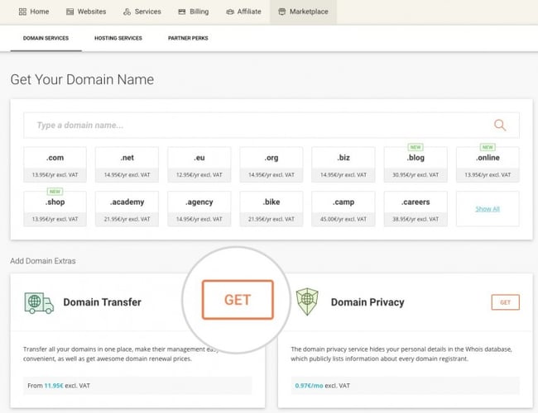The width and height of the screenshot is (538, 413).
Task: Click the Domain Transfer truck icon
Action: point(39,302)
